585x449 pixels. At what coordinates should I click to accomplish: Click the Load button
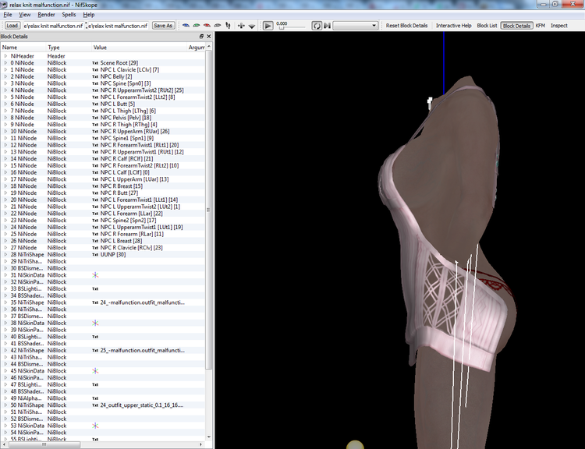12,26
